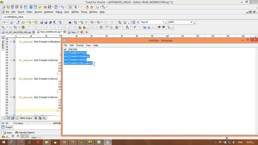258x145 pixels.
Task: Open the Toad File menu
Action: pyautogui.click(x=7, y=12)
